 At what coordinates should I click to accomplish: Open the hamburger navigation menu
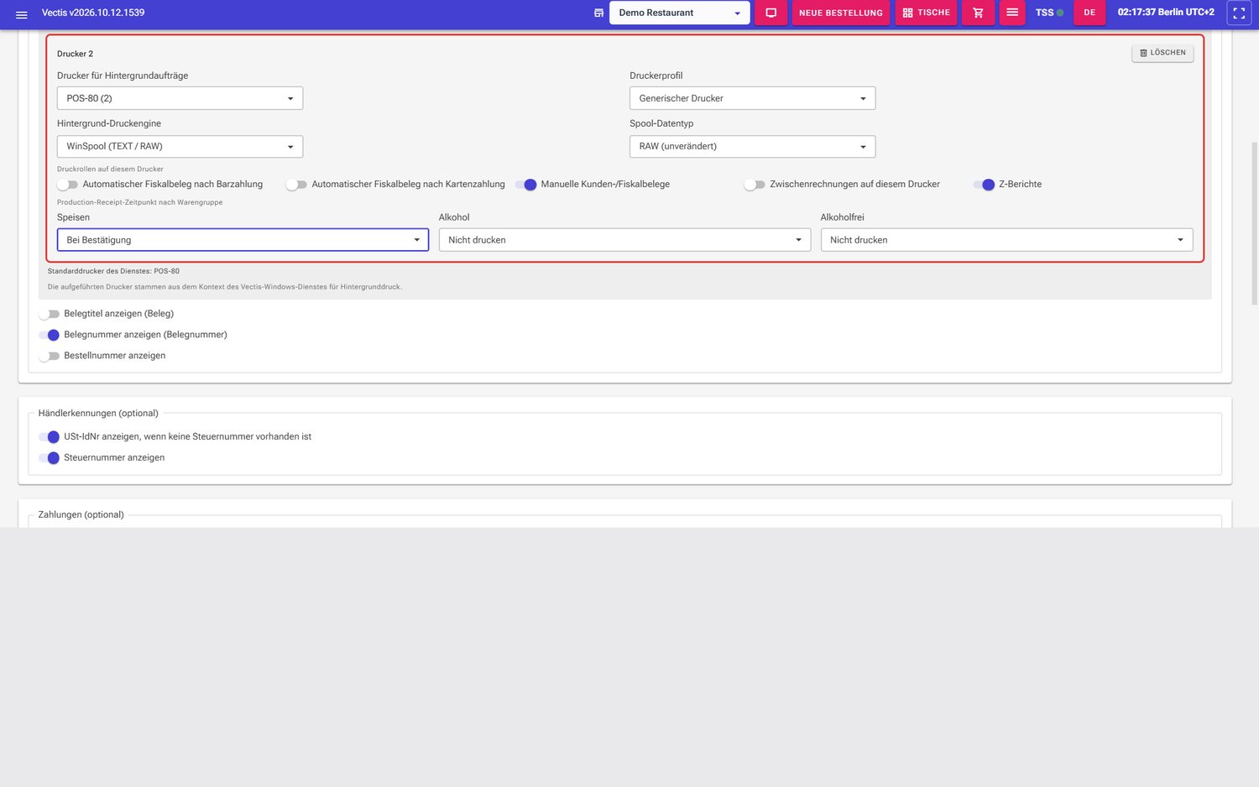point(22,14)
